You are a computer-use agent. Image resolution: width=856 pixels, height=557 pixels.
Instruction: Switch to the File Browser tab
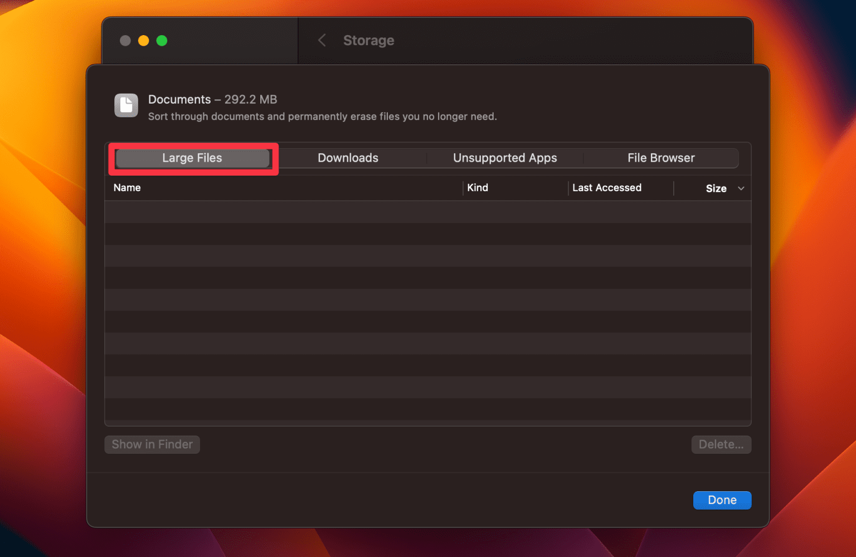click(x=661, y=158)
